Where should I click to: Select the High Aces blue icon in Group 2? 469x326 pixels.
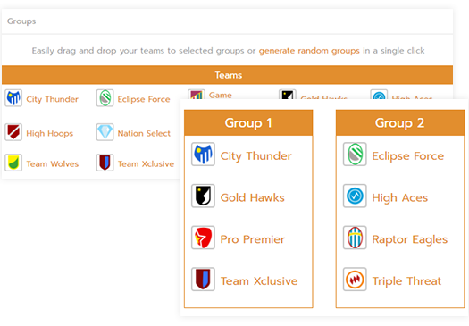(355, 196)
